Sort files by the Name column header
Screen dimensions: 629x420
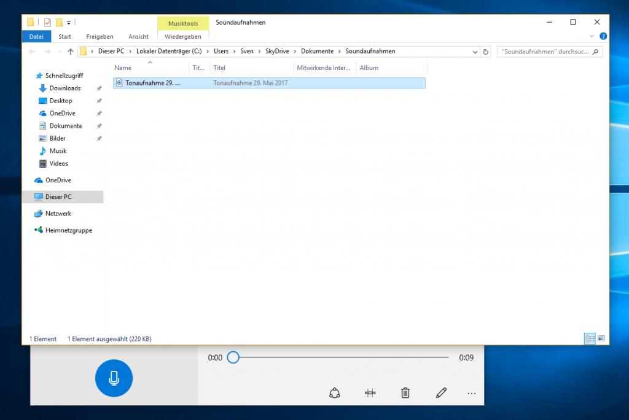[123, 68]
